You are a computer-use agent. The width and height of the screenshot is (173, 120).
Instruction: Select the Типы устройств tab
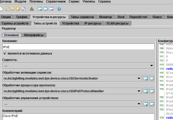tap(45, 23)
